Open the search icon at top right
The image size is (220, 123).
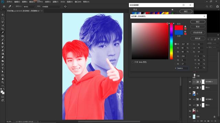(x=207, y=6)
